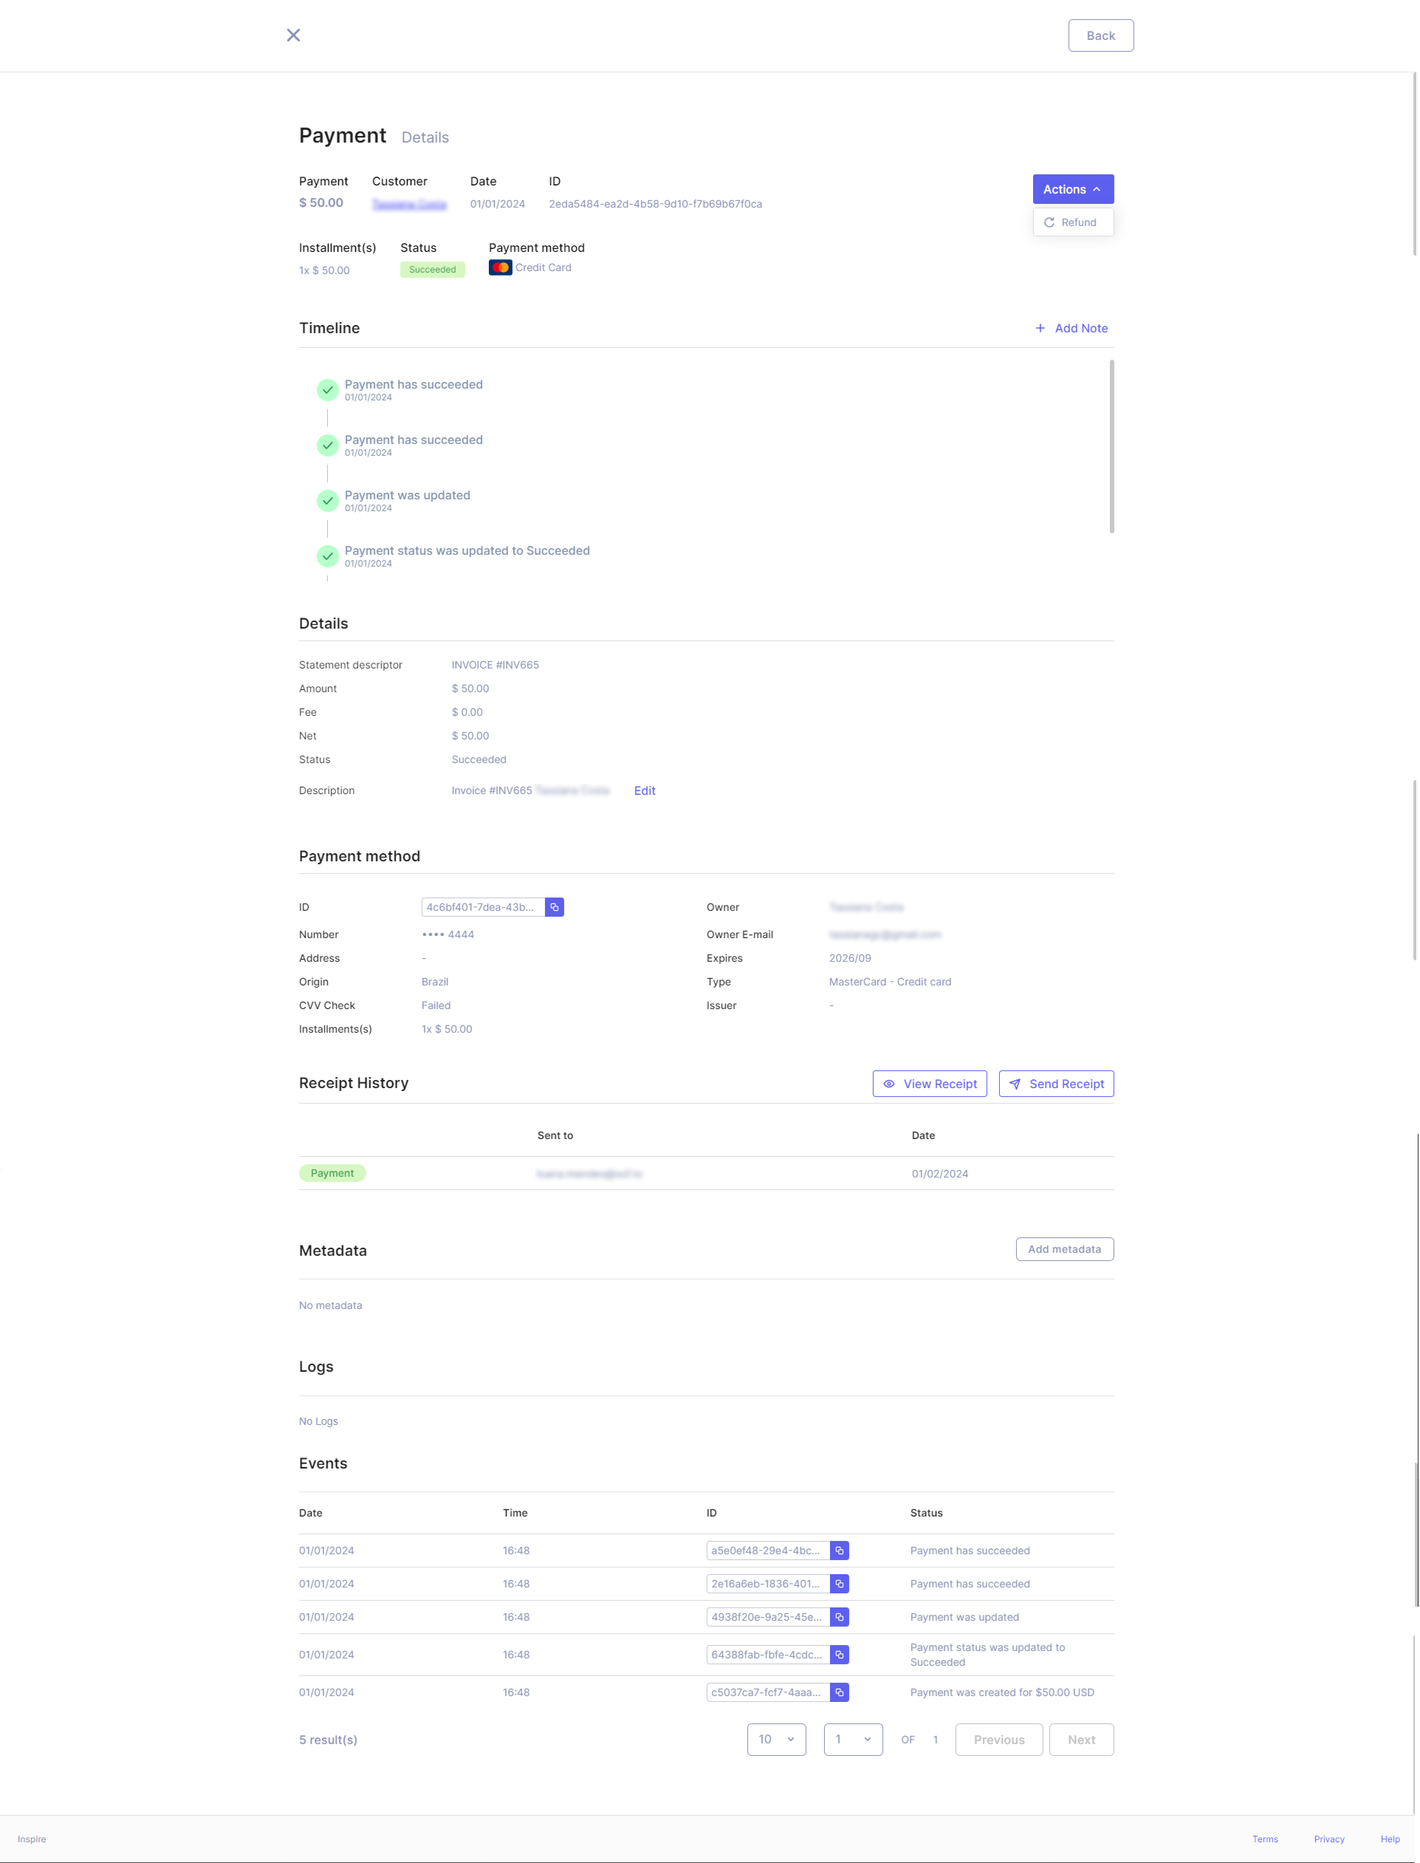Screen dimensions: 1420x1863
Task: Click the CVV Check value Failed
Action: coord(436,1005)
